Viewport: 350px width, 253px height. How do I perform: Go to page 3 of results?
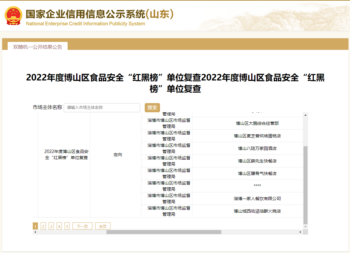pos(51,226)
